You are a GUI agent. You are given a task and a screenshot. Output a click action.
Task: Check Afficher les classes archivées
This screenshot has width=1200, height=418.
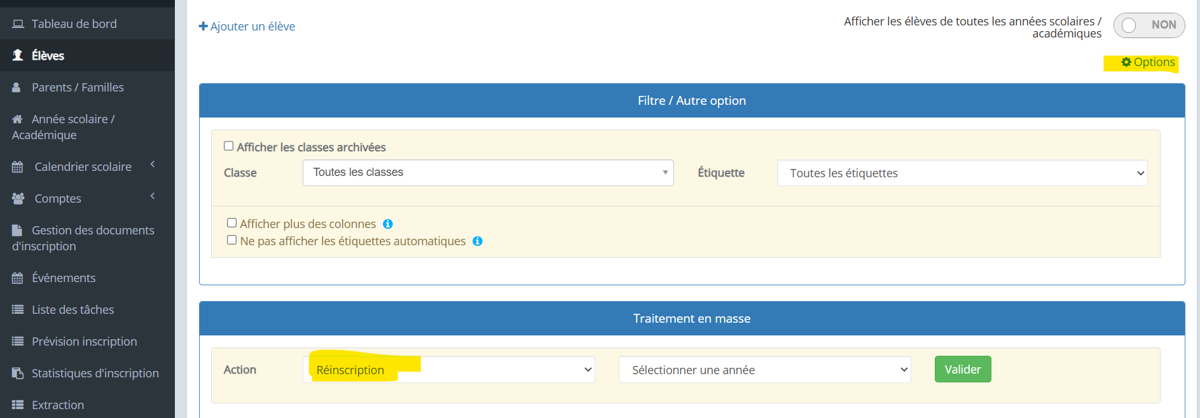229,146
